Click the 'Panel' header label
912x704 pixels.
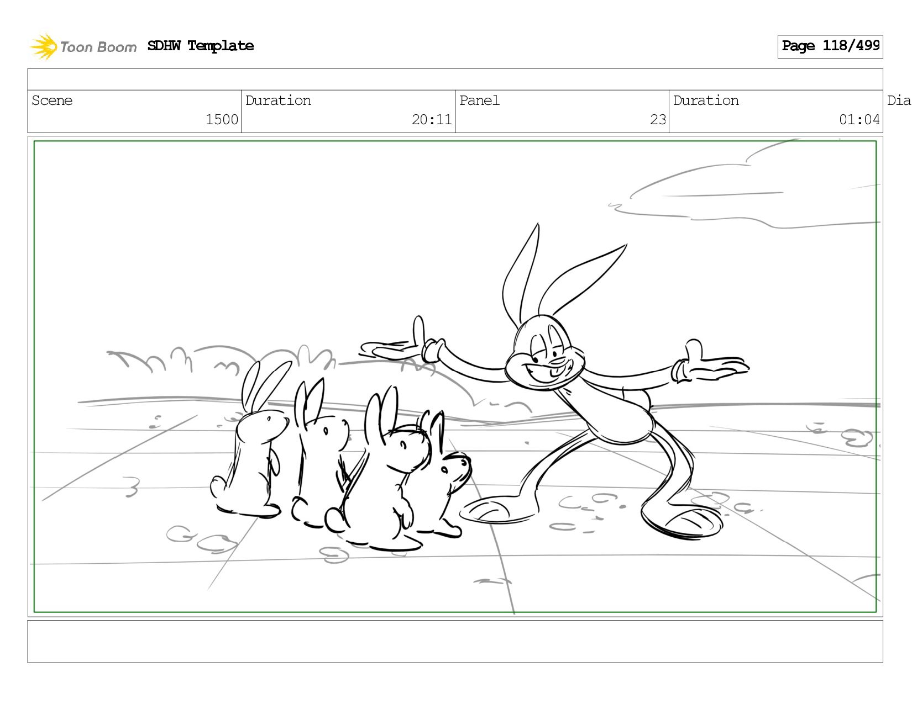coord(479,100)
